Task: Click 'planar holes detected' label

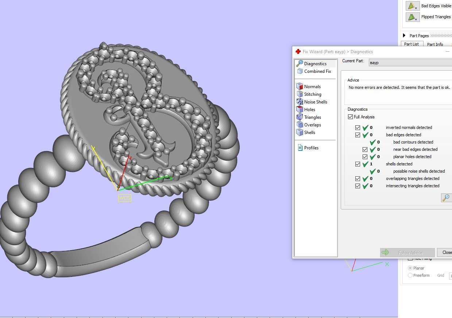Action: click(x=412, y=157)
